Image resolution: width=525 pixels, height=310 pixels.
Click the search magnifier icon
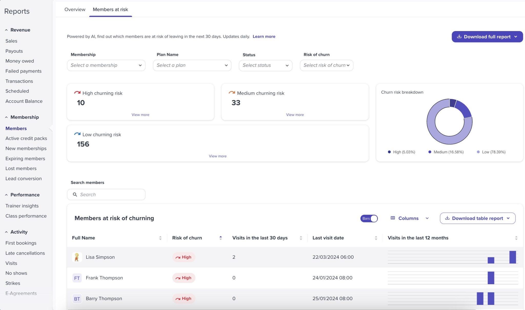coord(75,195)
